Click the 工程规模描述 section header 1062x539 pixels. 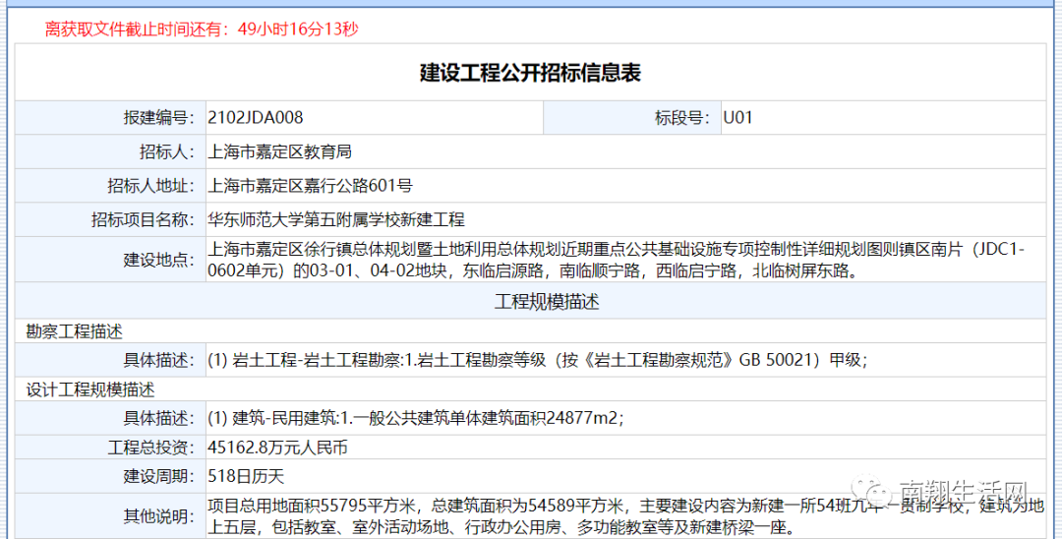pos(547,301)
